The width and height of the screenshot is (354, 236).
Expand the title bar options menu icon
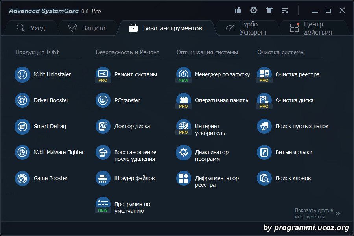[285, 10]
